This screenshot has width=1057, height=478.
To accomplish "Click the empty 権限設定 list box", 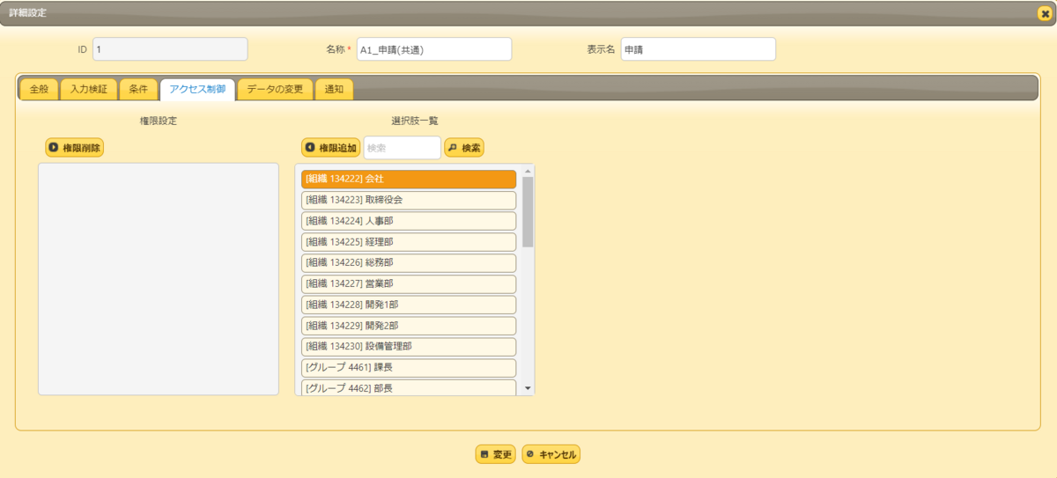I will tap(159, 279).
